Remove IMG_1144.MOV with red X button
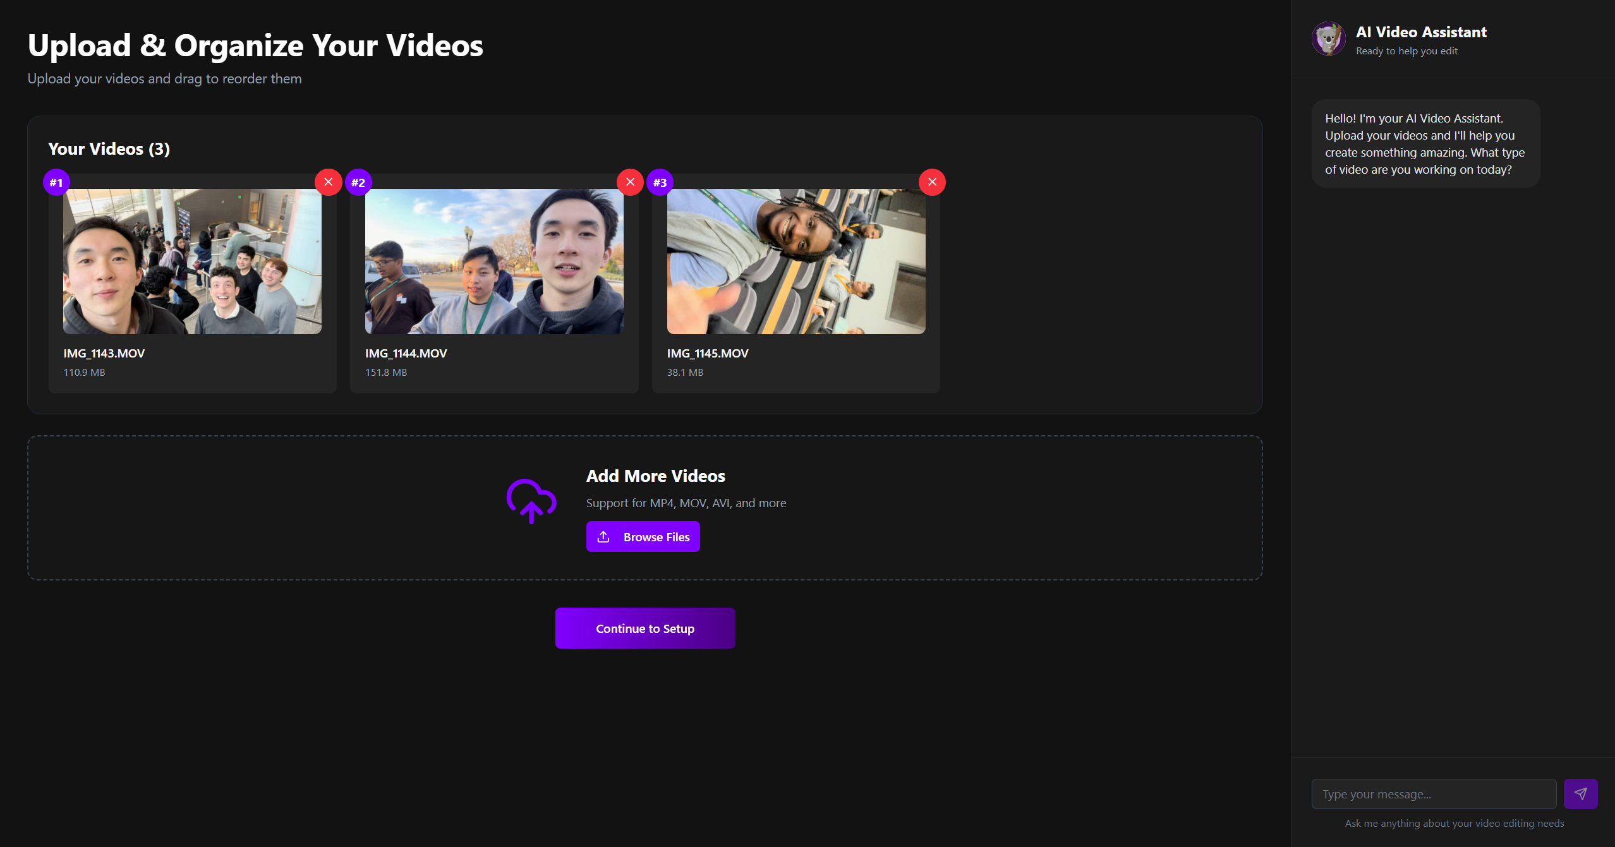Image resolution: width=1615 pixels, height=847 pixels. coord(630,182)
